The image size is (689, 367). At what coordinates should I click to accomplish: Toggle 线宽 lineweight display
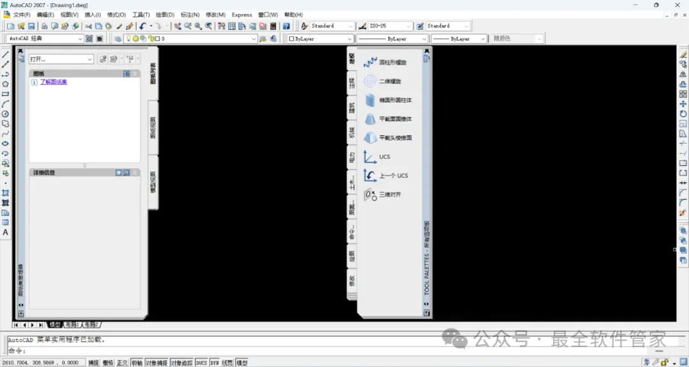tap(227, 363)
